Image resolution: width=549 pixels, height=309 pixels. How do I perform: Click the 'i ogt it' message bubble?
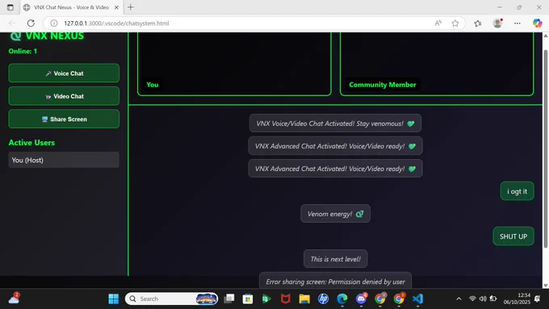tap(517, 191)
